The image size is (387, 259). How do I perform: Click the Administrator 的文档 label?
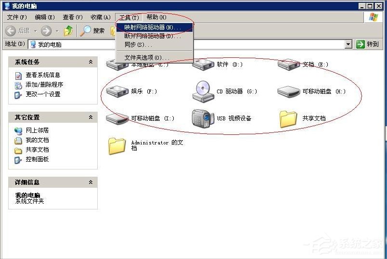pos(157,145)
